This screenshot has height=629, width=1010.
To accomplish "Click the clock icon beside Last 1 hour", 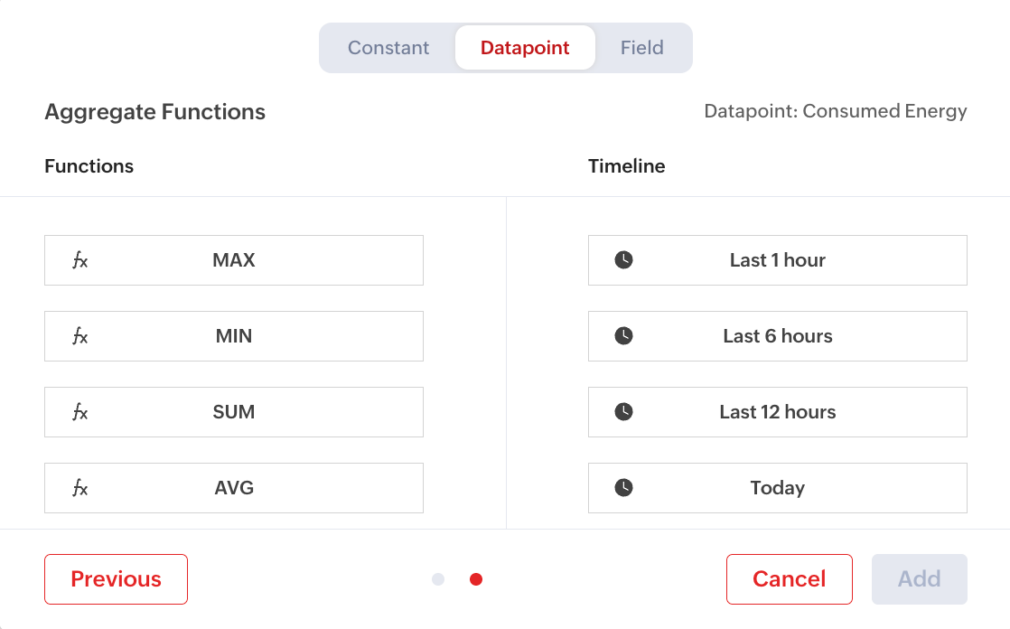I will click(x=623, y=260).
